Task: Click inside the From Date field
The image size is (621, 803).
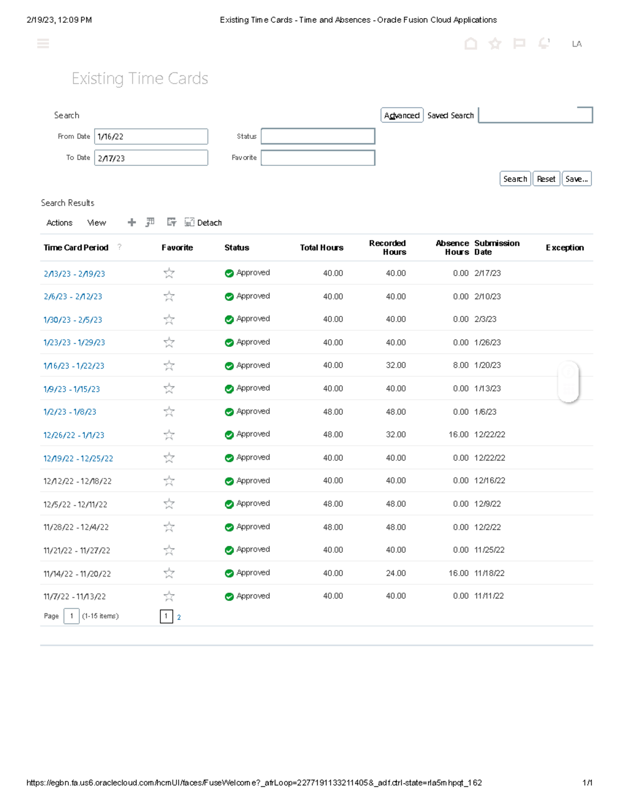Action: 150,136
